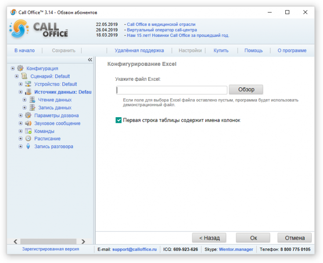Image resolution: width=323 pixels, height=263 pixels.
Task: Select Расписание tree label
Action: click(47, 139)
